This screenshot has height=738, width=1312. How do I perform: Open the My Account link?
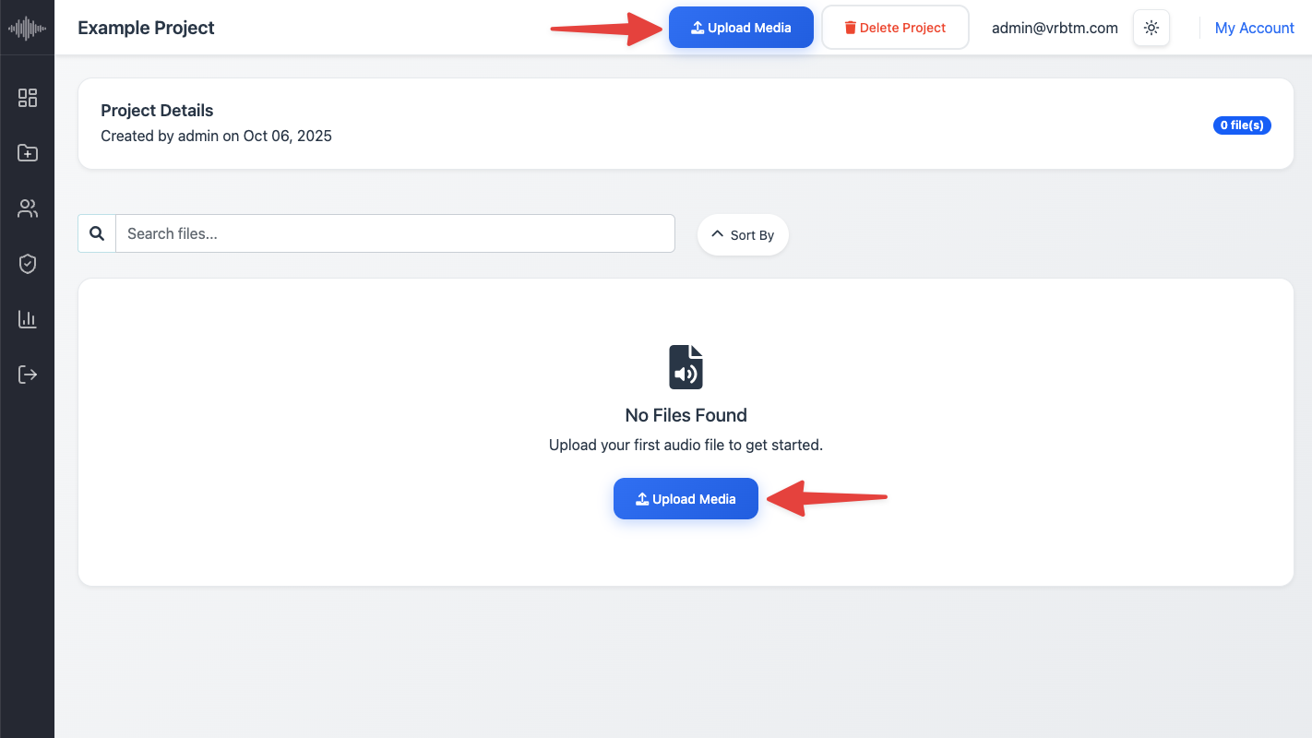pos(1254,28)
